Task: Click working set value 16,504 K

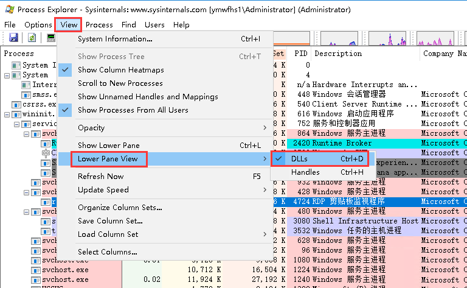Action: pyautogui.click(x=269, y=270)
